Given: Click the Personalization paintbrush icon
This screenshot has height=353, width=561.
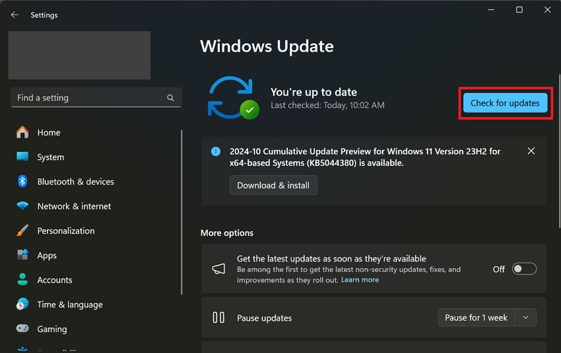Looking at the screenshot, I should coord(22,231).
